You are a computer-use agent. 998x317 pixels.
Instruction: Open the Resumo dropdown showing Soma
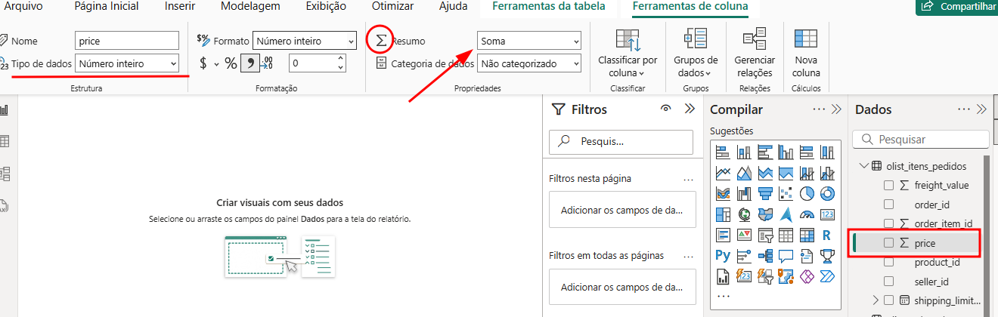pyautogui.click(x=529, y=41)
